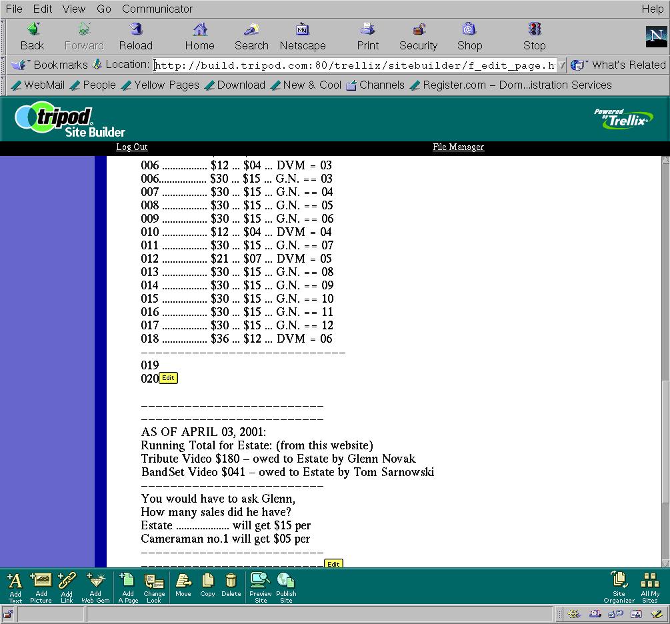Click the Delete trash can tool
The width and height of the screenshot is (670, 624).
(231, 585)
